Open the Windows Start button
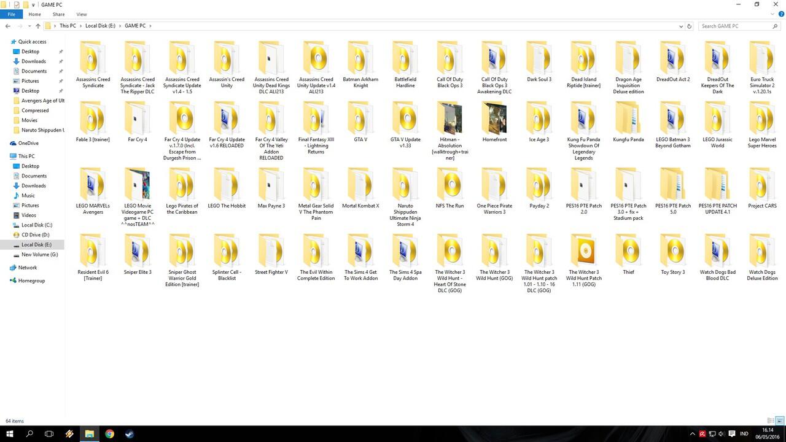This screenshot has width=786, height=442. coord(9,434)
